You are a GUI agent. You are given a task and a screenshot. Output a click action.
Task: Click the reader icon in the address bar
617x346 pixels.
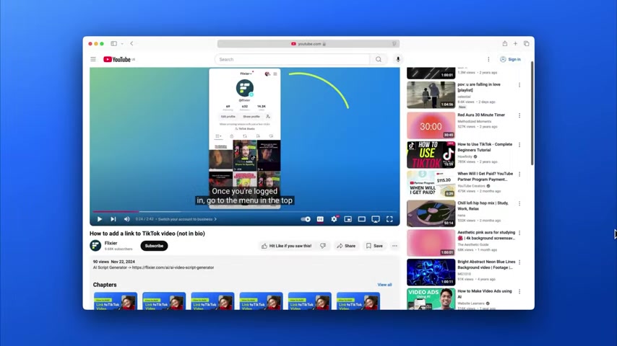[x=394, y=43]
